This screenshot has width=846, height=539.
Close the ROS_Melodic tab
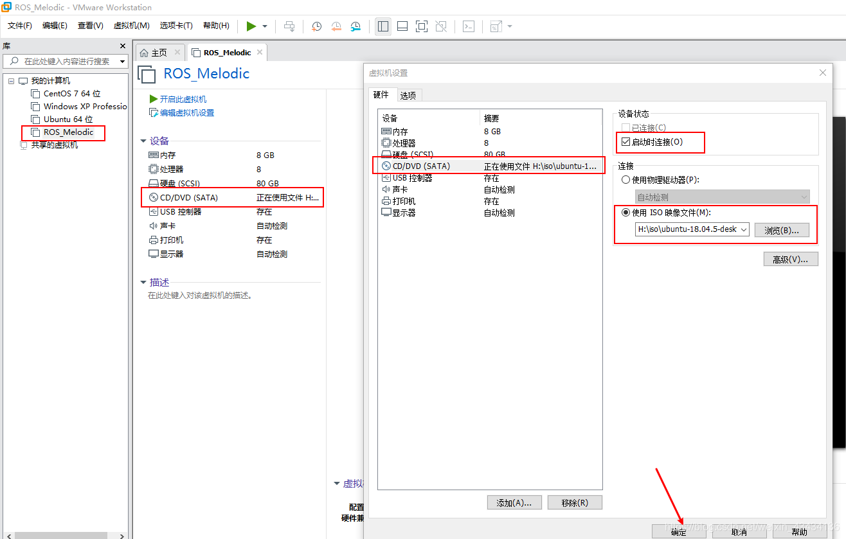tap(260, 52)
